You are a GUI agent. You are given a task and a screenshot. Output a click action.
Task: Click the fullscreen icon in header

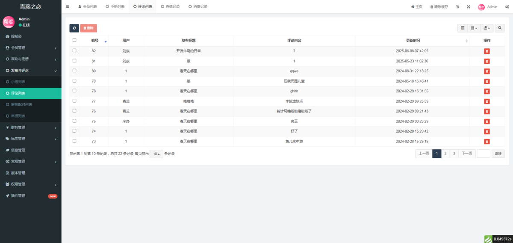[468, 7]
